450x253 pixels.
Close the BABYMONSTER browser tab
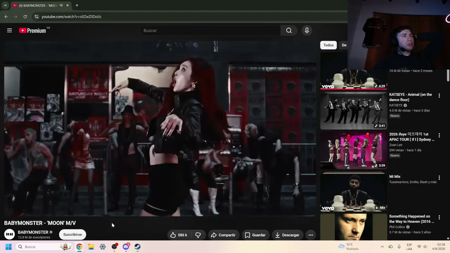click(67, 5)
